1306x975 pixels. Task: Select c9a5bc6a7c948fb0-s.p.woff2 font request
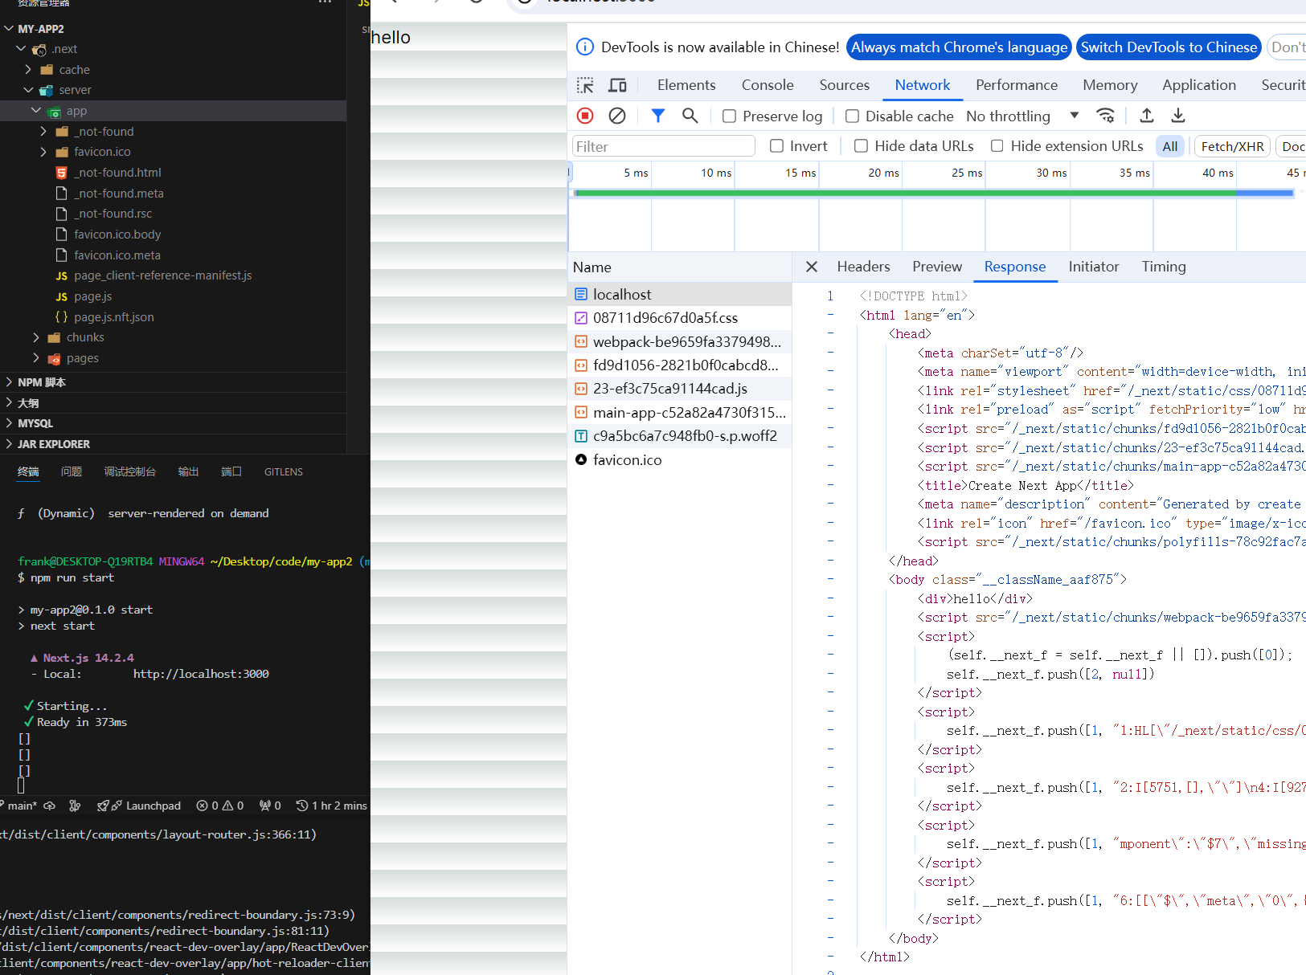(x=680, y=436)
